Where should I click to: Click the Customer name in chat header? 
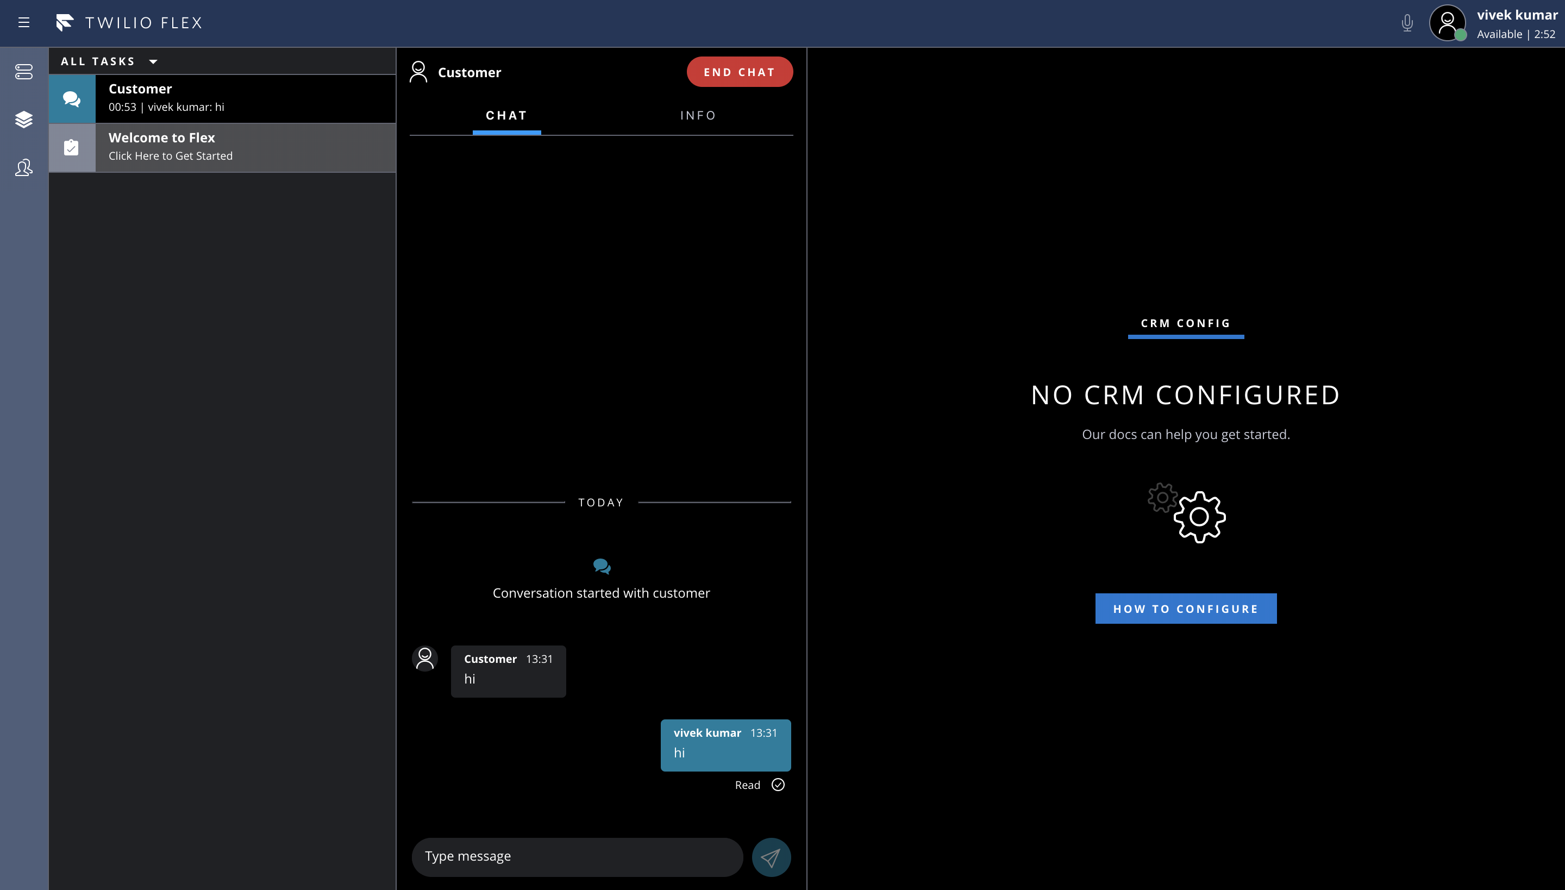[x=469, y=72]
